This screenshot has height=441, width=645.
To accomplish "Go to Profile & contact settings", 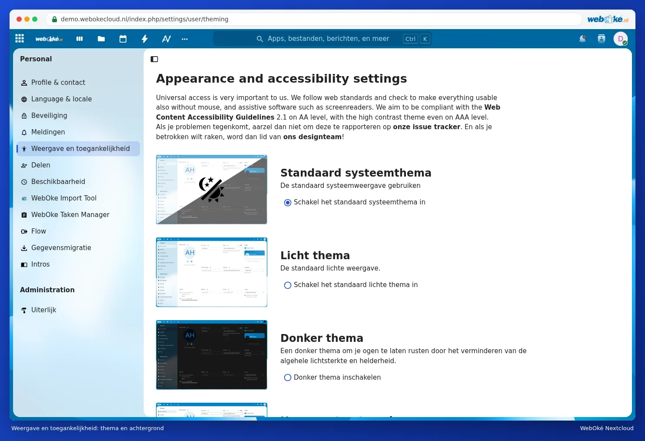I will (78, 82).
